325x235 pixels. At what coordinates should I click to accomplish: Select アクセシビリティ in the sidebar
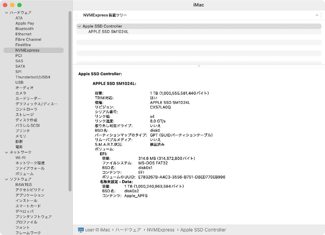tap(30, 190)
